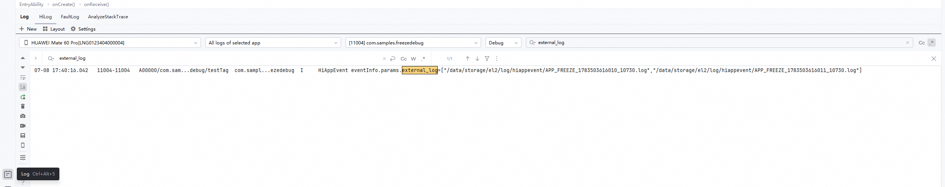Image resolution: width=945 pixels, height=187 pixels.
Task: Open filter search history magnifier icon
Action: click(533, 43)
